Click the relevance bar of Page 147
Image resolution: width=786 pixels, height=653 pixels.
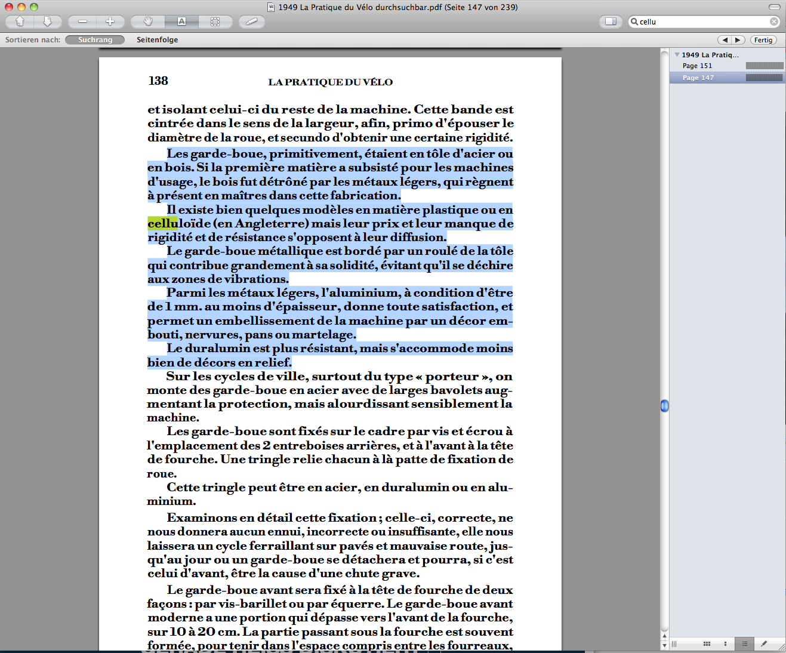[765, 78]
